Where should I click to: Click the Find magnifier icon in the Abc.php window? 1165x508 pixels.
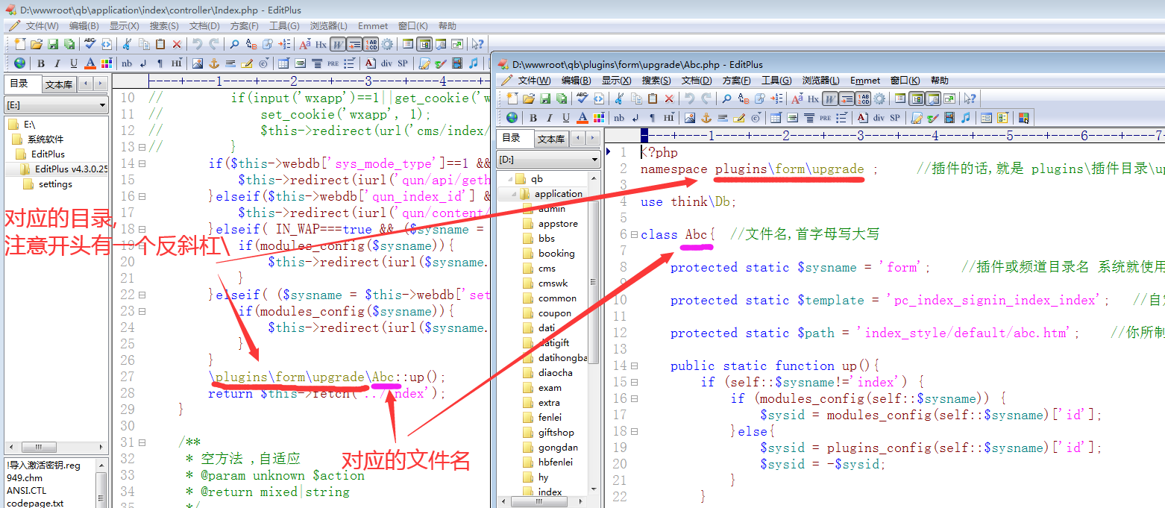[726, 98]
